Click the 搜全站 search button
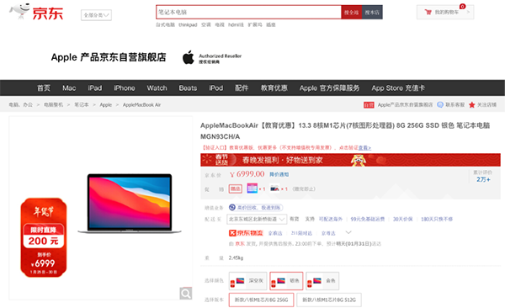Image resolution: width=505 pixels, height=308 pixels. 351,13
